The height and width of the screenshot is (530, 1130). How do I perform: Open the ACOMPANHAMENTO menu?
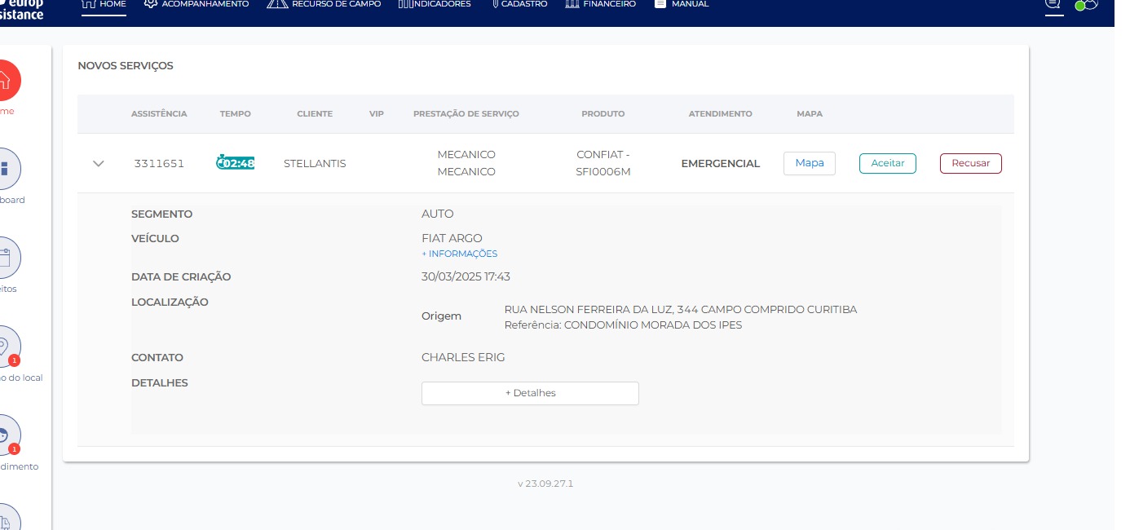coord(196,4)
